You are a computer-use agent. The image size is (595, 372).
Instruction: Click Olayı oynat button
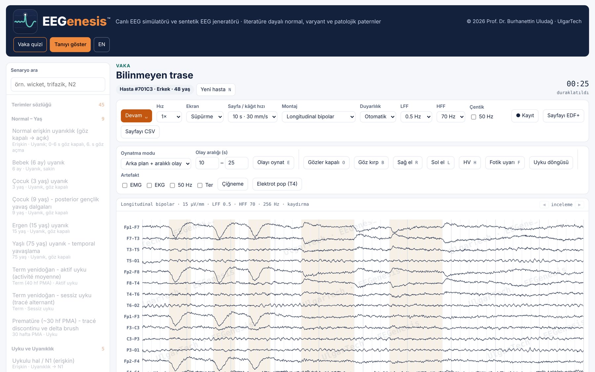(x=273, y=163)
